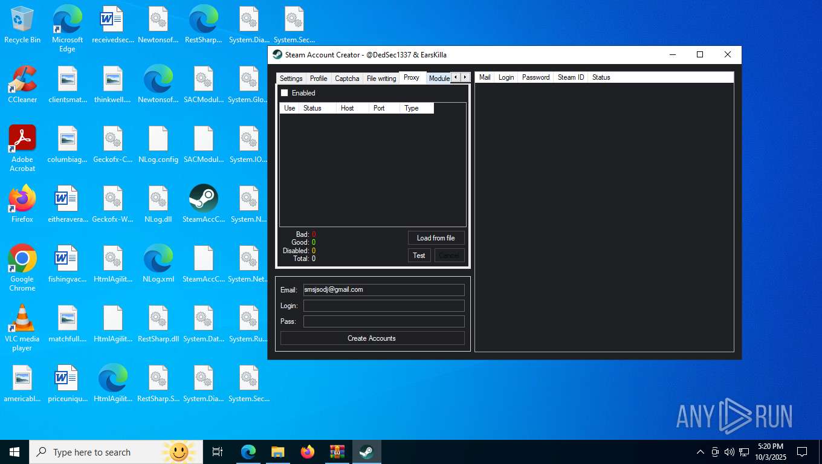Select the americabl image file icon

pos(22,384)
